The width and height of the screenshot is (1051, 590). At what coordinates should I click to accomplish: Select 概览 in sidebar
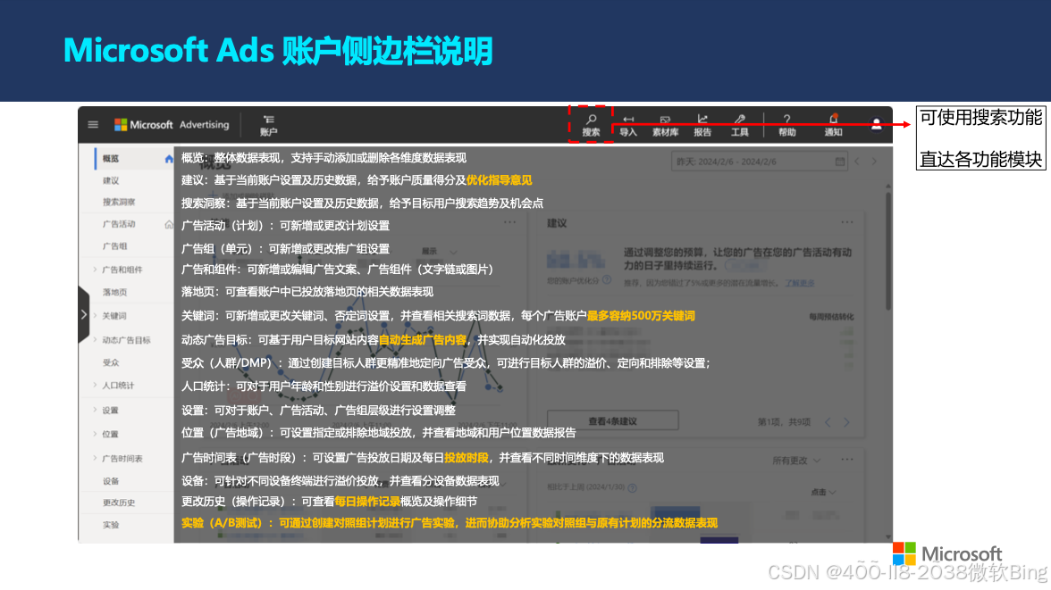tap(111, 159)
